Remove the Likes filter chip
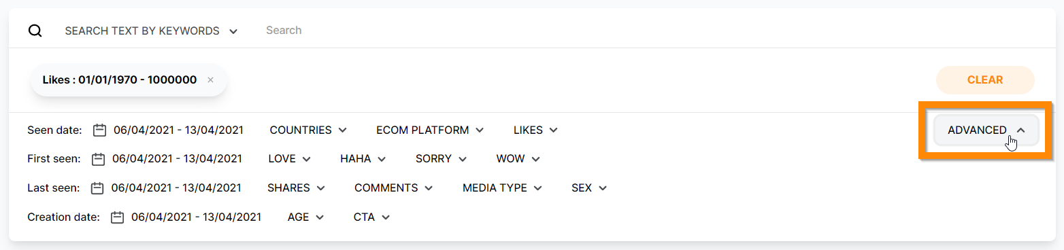The height and width of the screenshot is (250, 1064). 210,80
